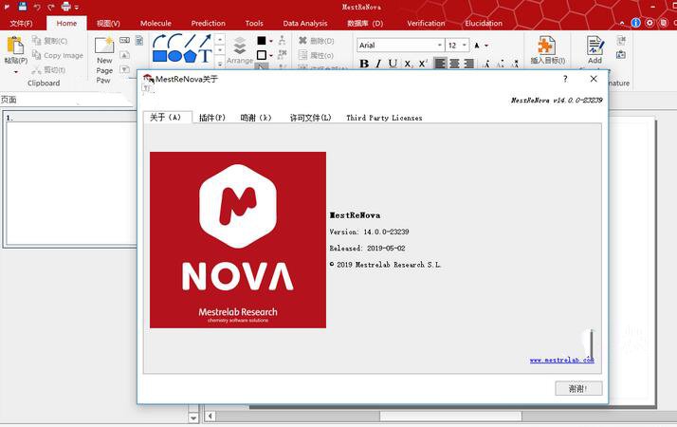Switch to the Prediction ribbon tab

click(x=208, y=24)
